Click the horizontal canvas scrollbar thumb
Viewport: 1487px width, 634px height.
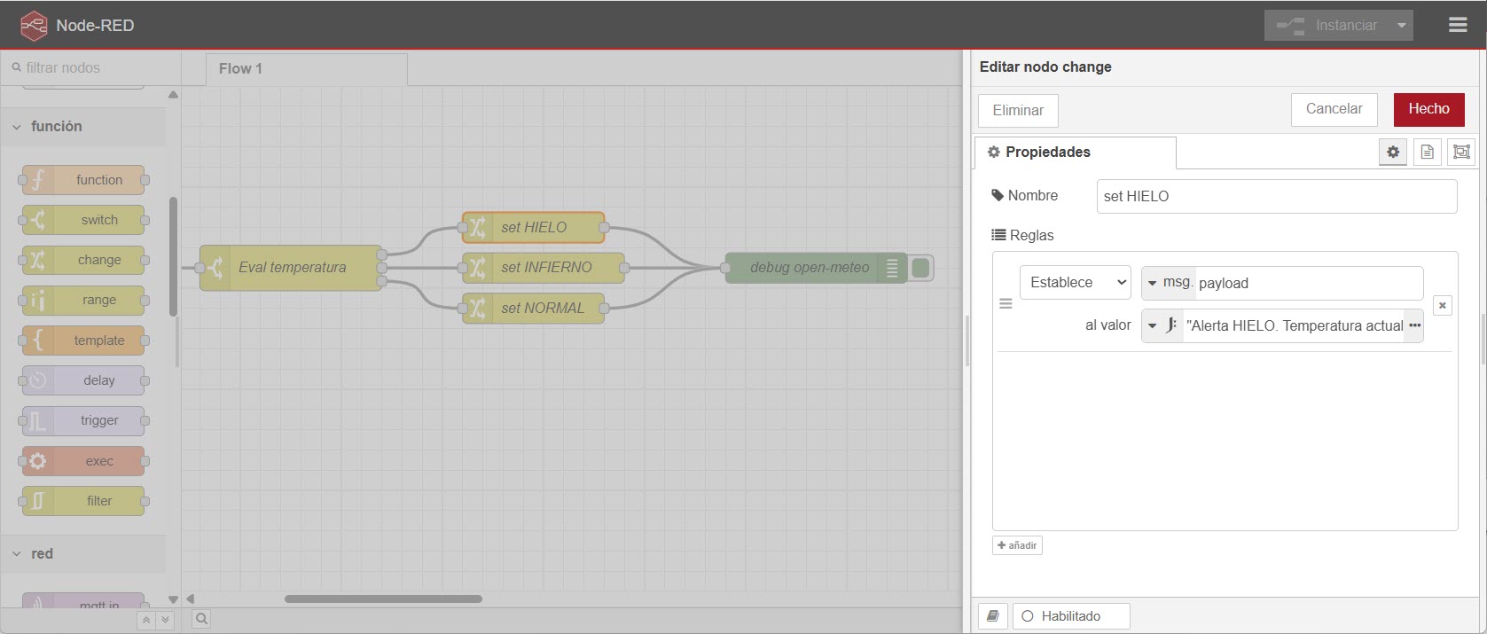[x=383, y=599]
